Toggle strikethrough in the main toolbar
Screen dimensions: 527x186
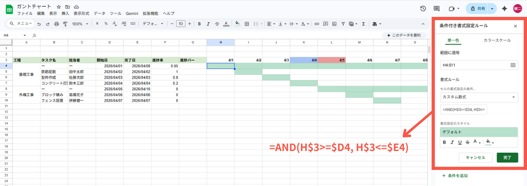(x=217, y=24)
